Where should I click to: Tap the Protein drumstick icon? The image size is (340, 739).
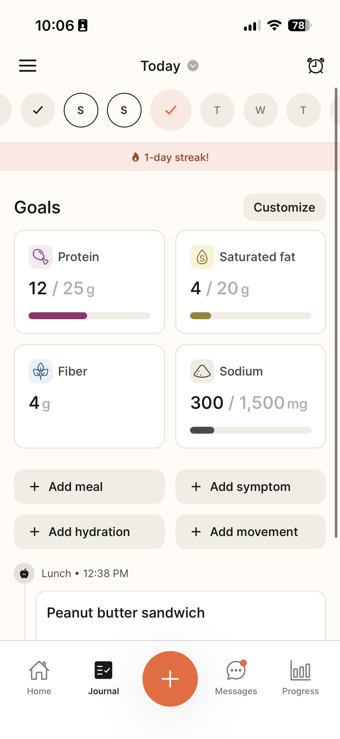40,257
